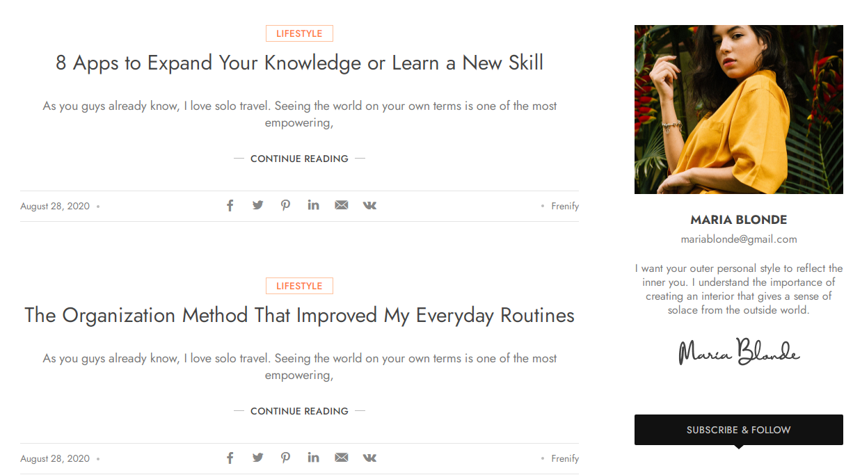Email the 8 Apps post

point(341,205)
